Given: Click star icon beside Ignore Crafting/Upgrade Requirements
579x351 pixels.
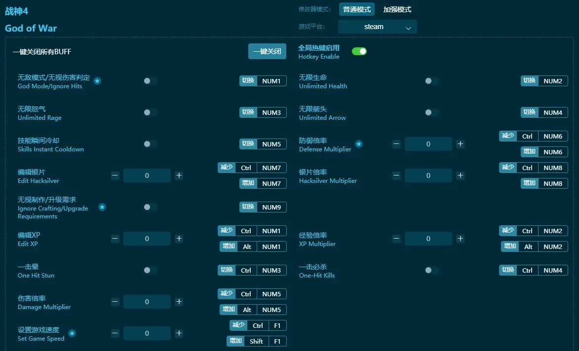Looking at the screenshot, I should [x=102, y=207].
